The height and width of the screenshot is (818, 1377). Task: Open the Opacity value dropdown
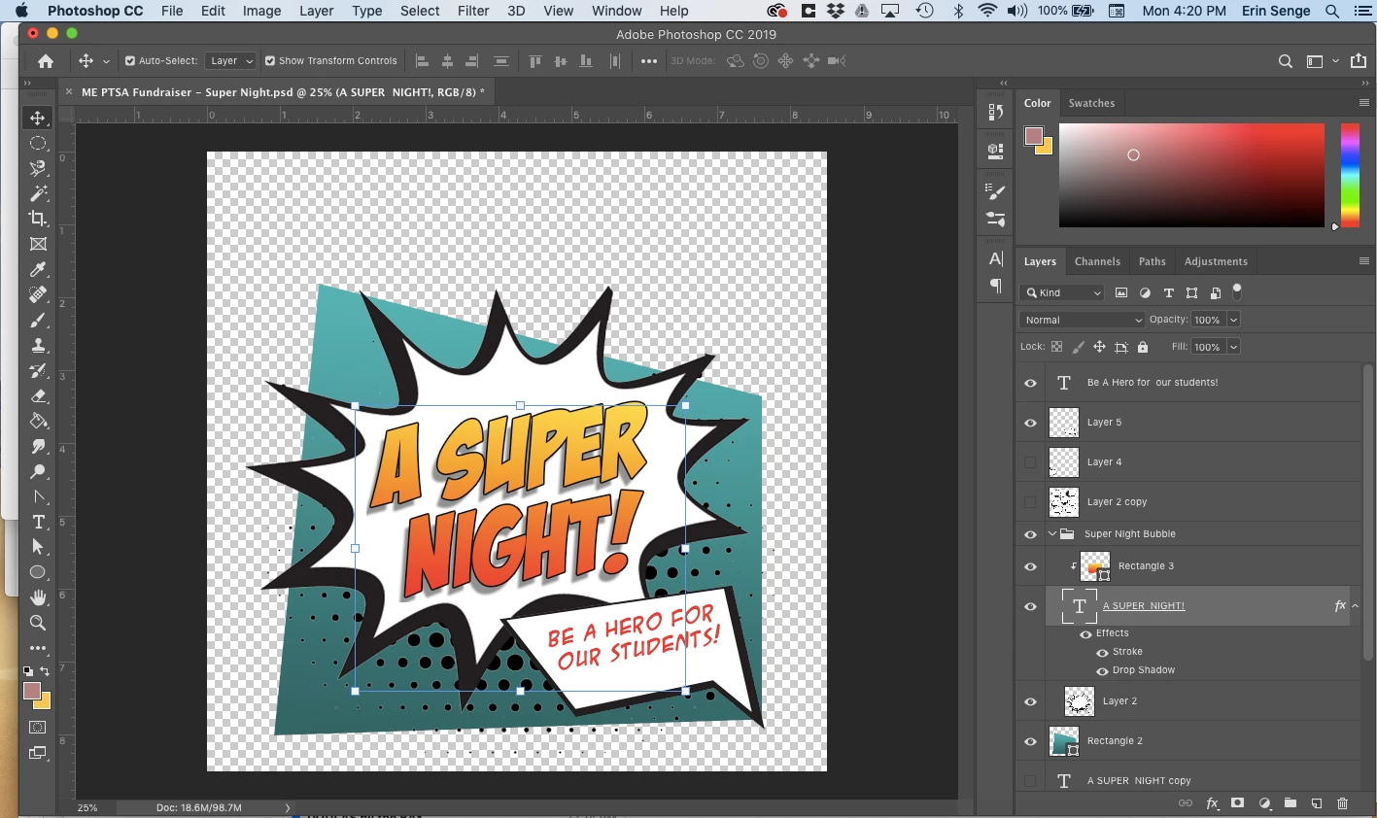pos(1233,320)
